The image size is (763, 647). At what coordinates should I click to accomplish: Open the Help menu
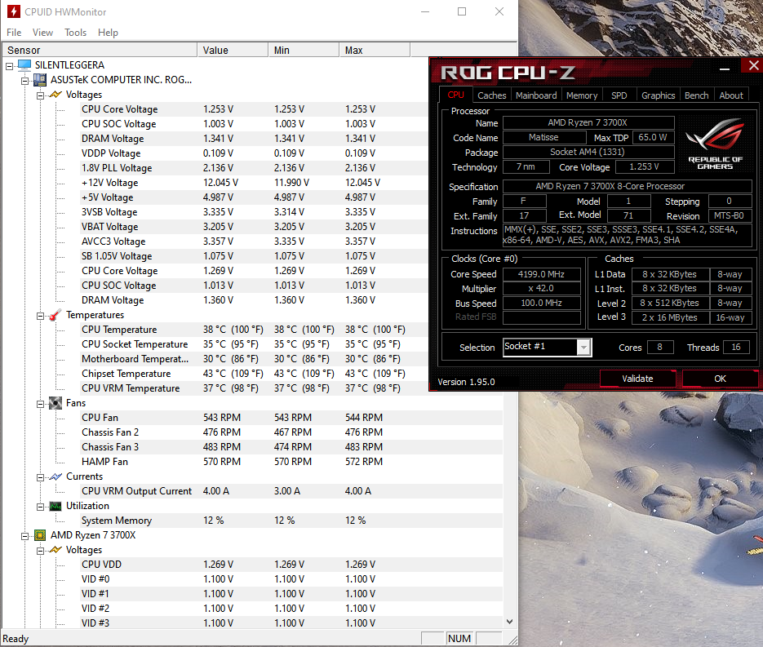pyautogui.click(x=108, y=33)
